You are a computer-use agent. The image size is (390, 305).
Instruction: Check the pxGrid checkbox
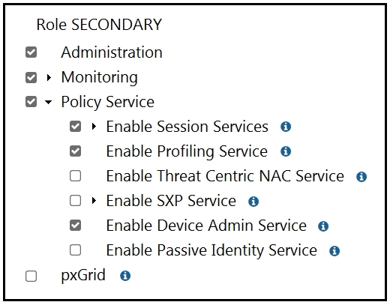click(31, 276)
